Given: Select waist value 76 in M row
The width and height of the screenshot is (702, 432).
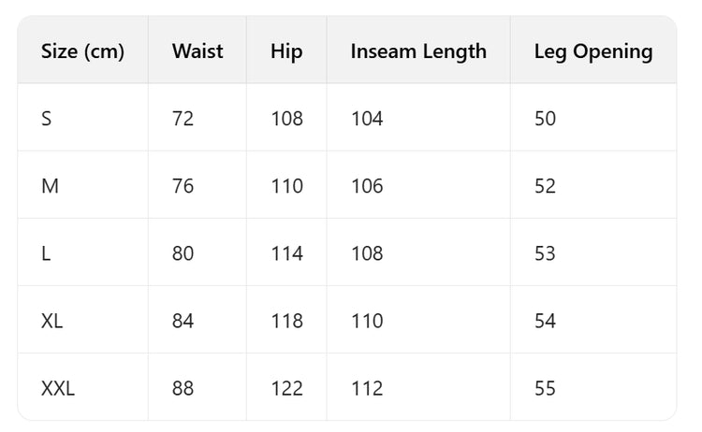Looking at the screenshot, I should 183,186.
